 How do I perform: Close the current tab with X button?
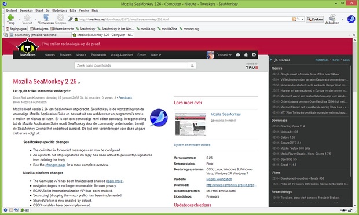[354, 35]
